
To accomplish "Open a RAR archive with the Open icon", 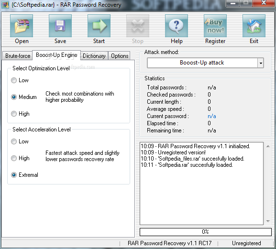I will pos(22,26).
